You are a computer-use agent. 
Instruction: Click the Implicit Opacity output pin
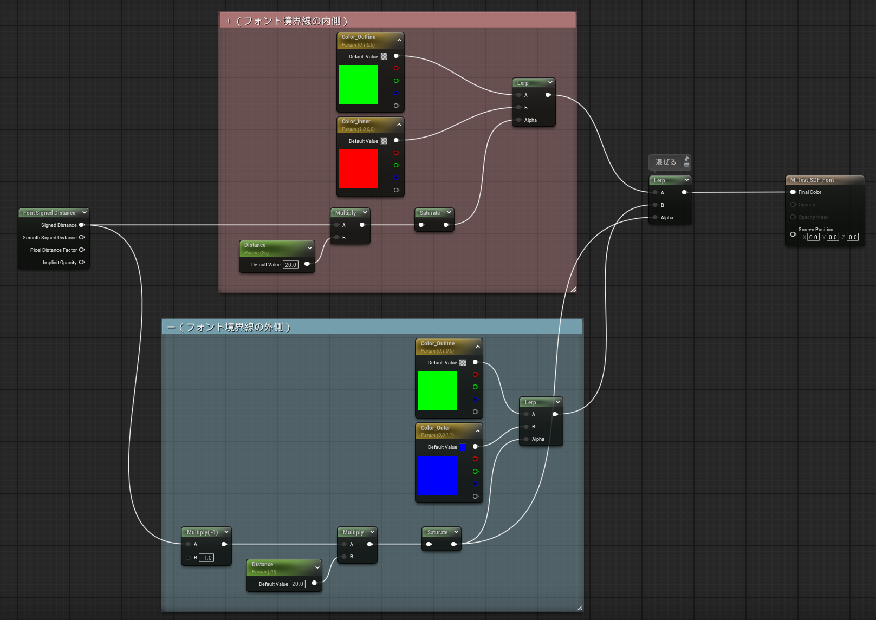(x=82, y=262)
